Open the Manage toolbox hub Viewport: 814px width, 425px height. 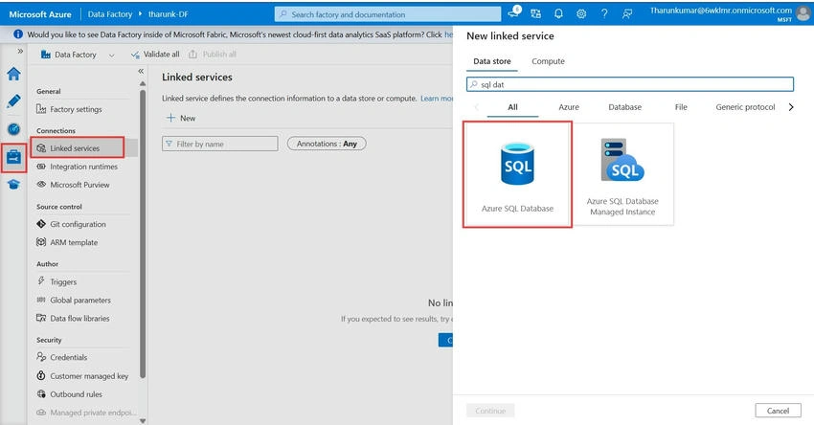coord(14,157)
